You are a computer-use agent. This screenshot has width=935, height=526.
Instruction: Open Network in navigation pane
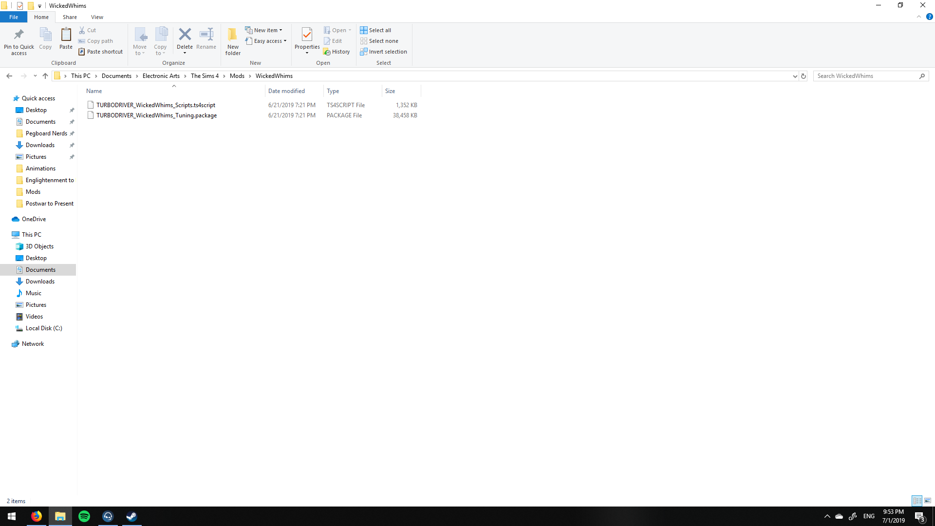[33, 344]
